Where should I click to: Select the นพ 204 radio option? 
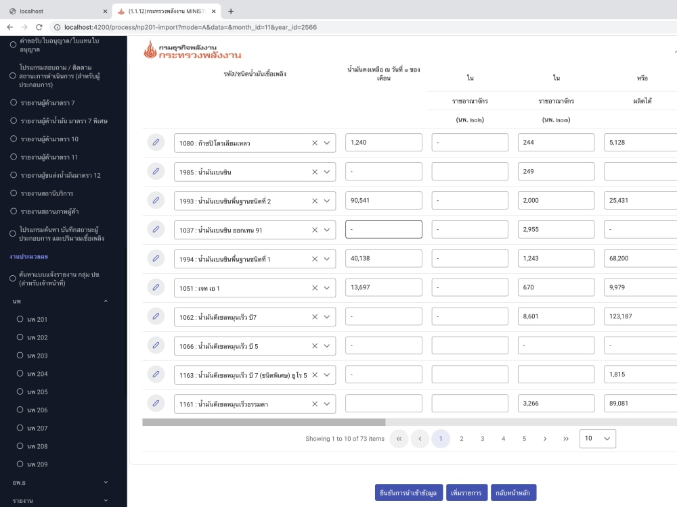coord(20,373)
